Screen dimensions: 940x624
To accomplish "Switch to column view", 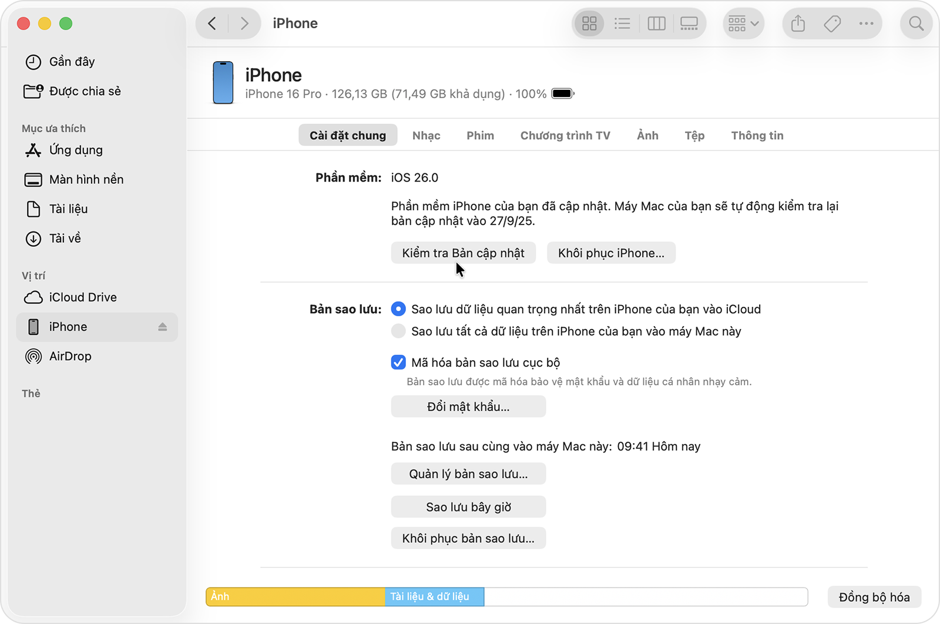I will pos(656,24).
